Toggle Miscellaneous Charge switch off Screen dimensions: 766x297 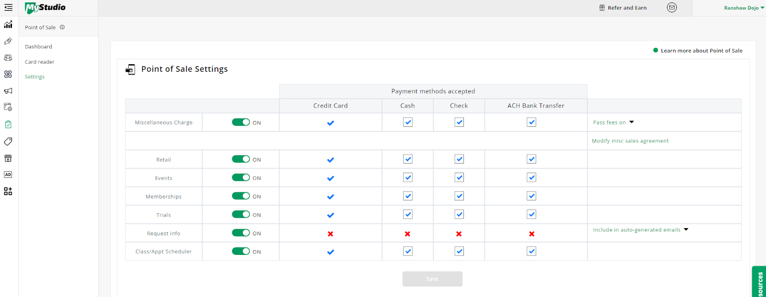tap(241, 122)
